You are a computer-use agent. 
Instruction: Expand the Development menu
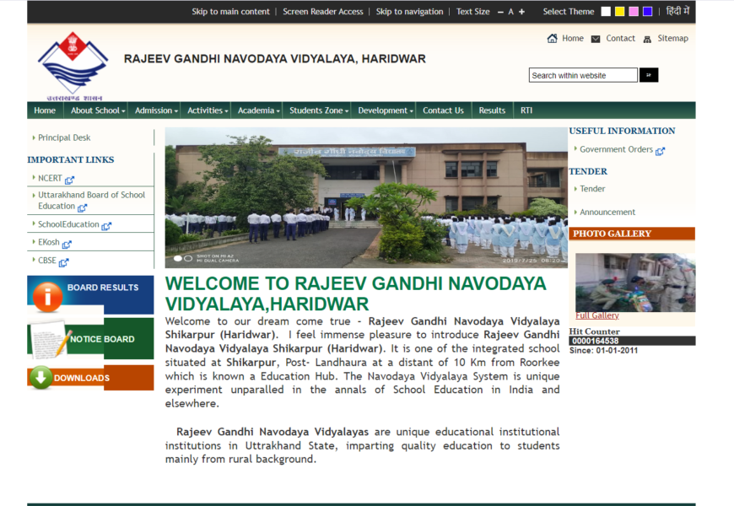point(386,110)
